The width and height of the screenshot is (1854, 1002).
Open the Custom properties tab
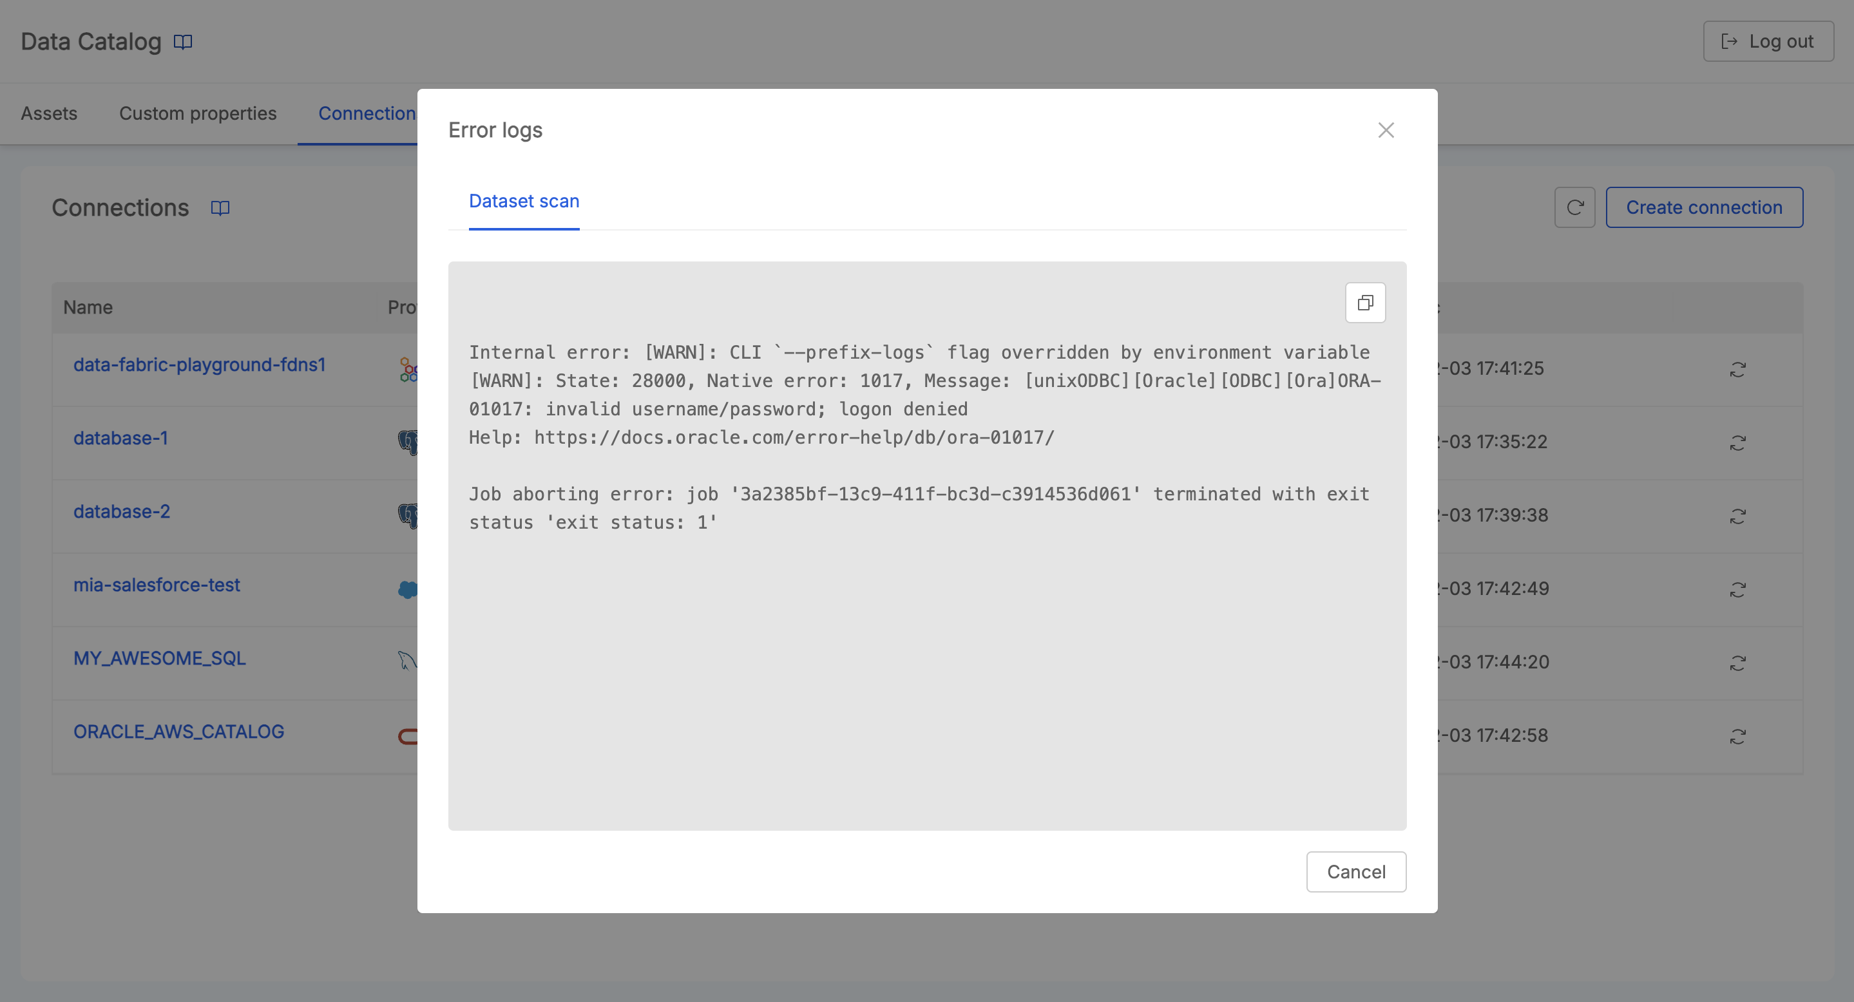198,112
